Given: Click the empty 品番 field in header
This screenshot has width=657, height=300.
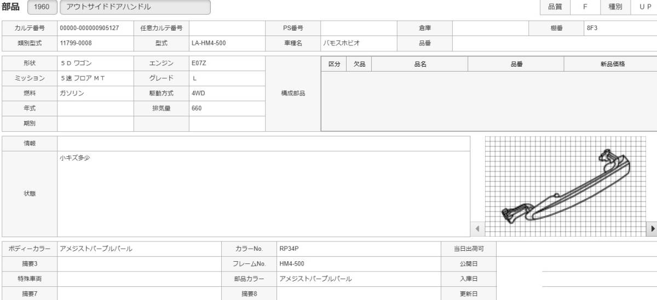Looking at the screenshot, I should tap(555, 43).
